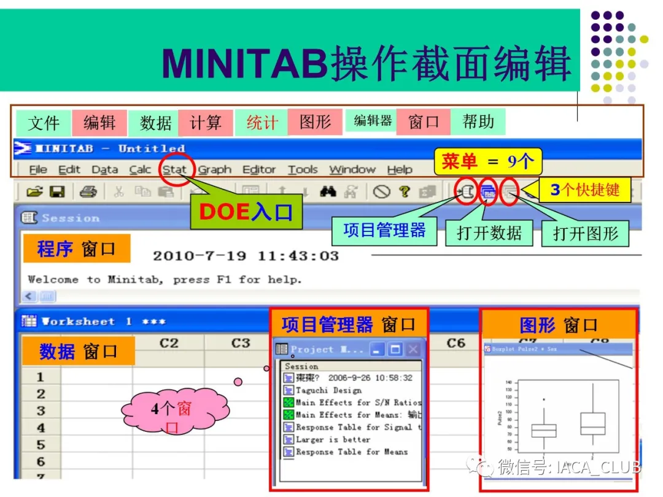Select worksheet row header 3
Image resolution: width=663 pixels, height=497 pixels.
[41, 410]
